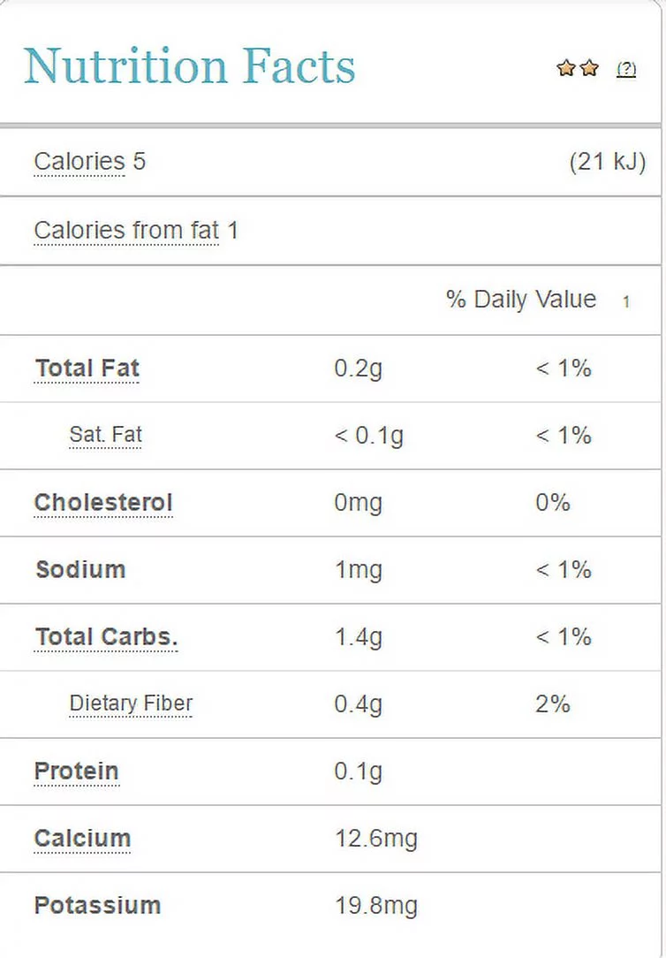Click the 2% value for Dietary Fiber
Screen dimensions: 666x958
(x=552, y=704)
